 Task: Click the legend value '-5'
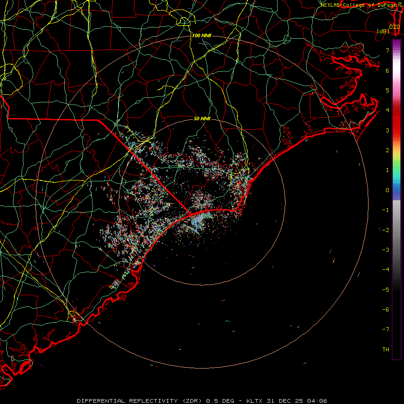pos(386,290)
